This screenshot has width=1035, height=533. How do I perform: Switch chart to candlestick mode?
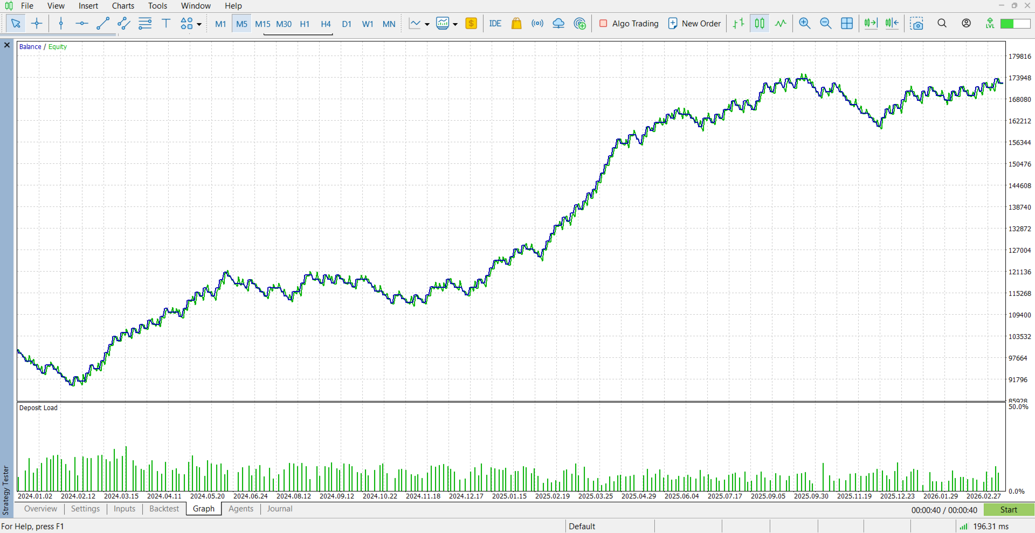[x=760, y=23]
